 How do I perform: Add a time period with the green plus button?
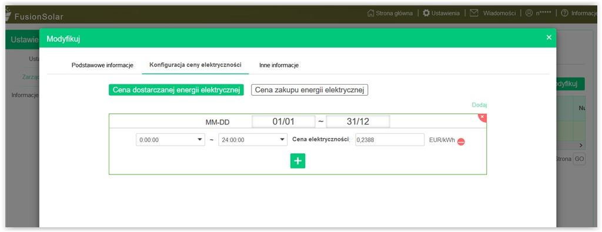coord(297,161)
